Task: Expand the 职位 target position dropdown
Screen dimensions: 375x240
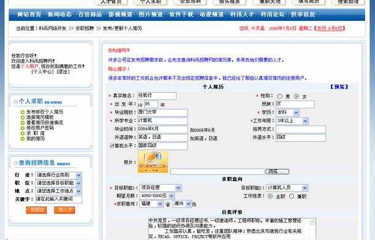Action: pyautogui.click(x=58, y=183)
